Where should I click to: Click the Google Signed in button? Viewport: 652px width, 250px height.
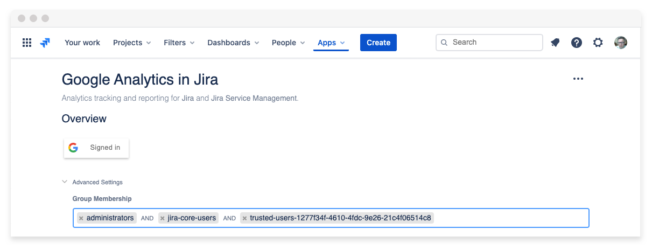(x=96, y=148)
